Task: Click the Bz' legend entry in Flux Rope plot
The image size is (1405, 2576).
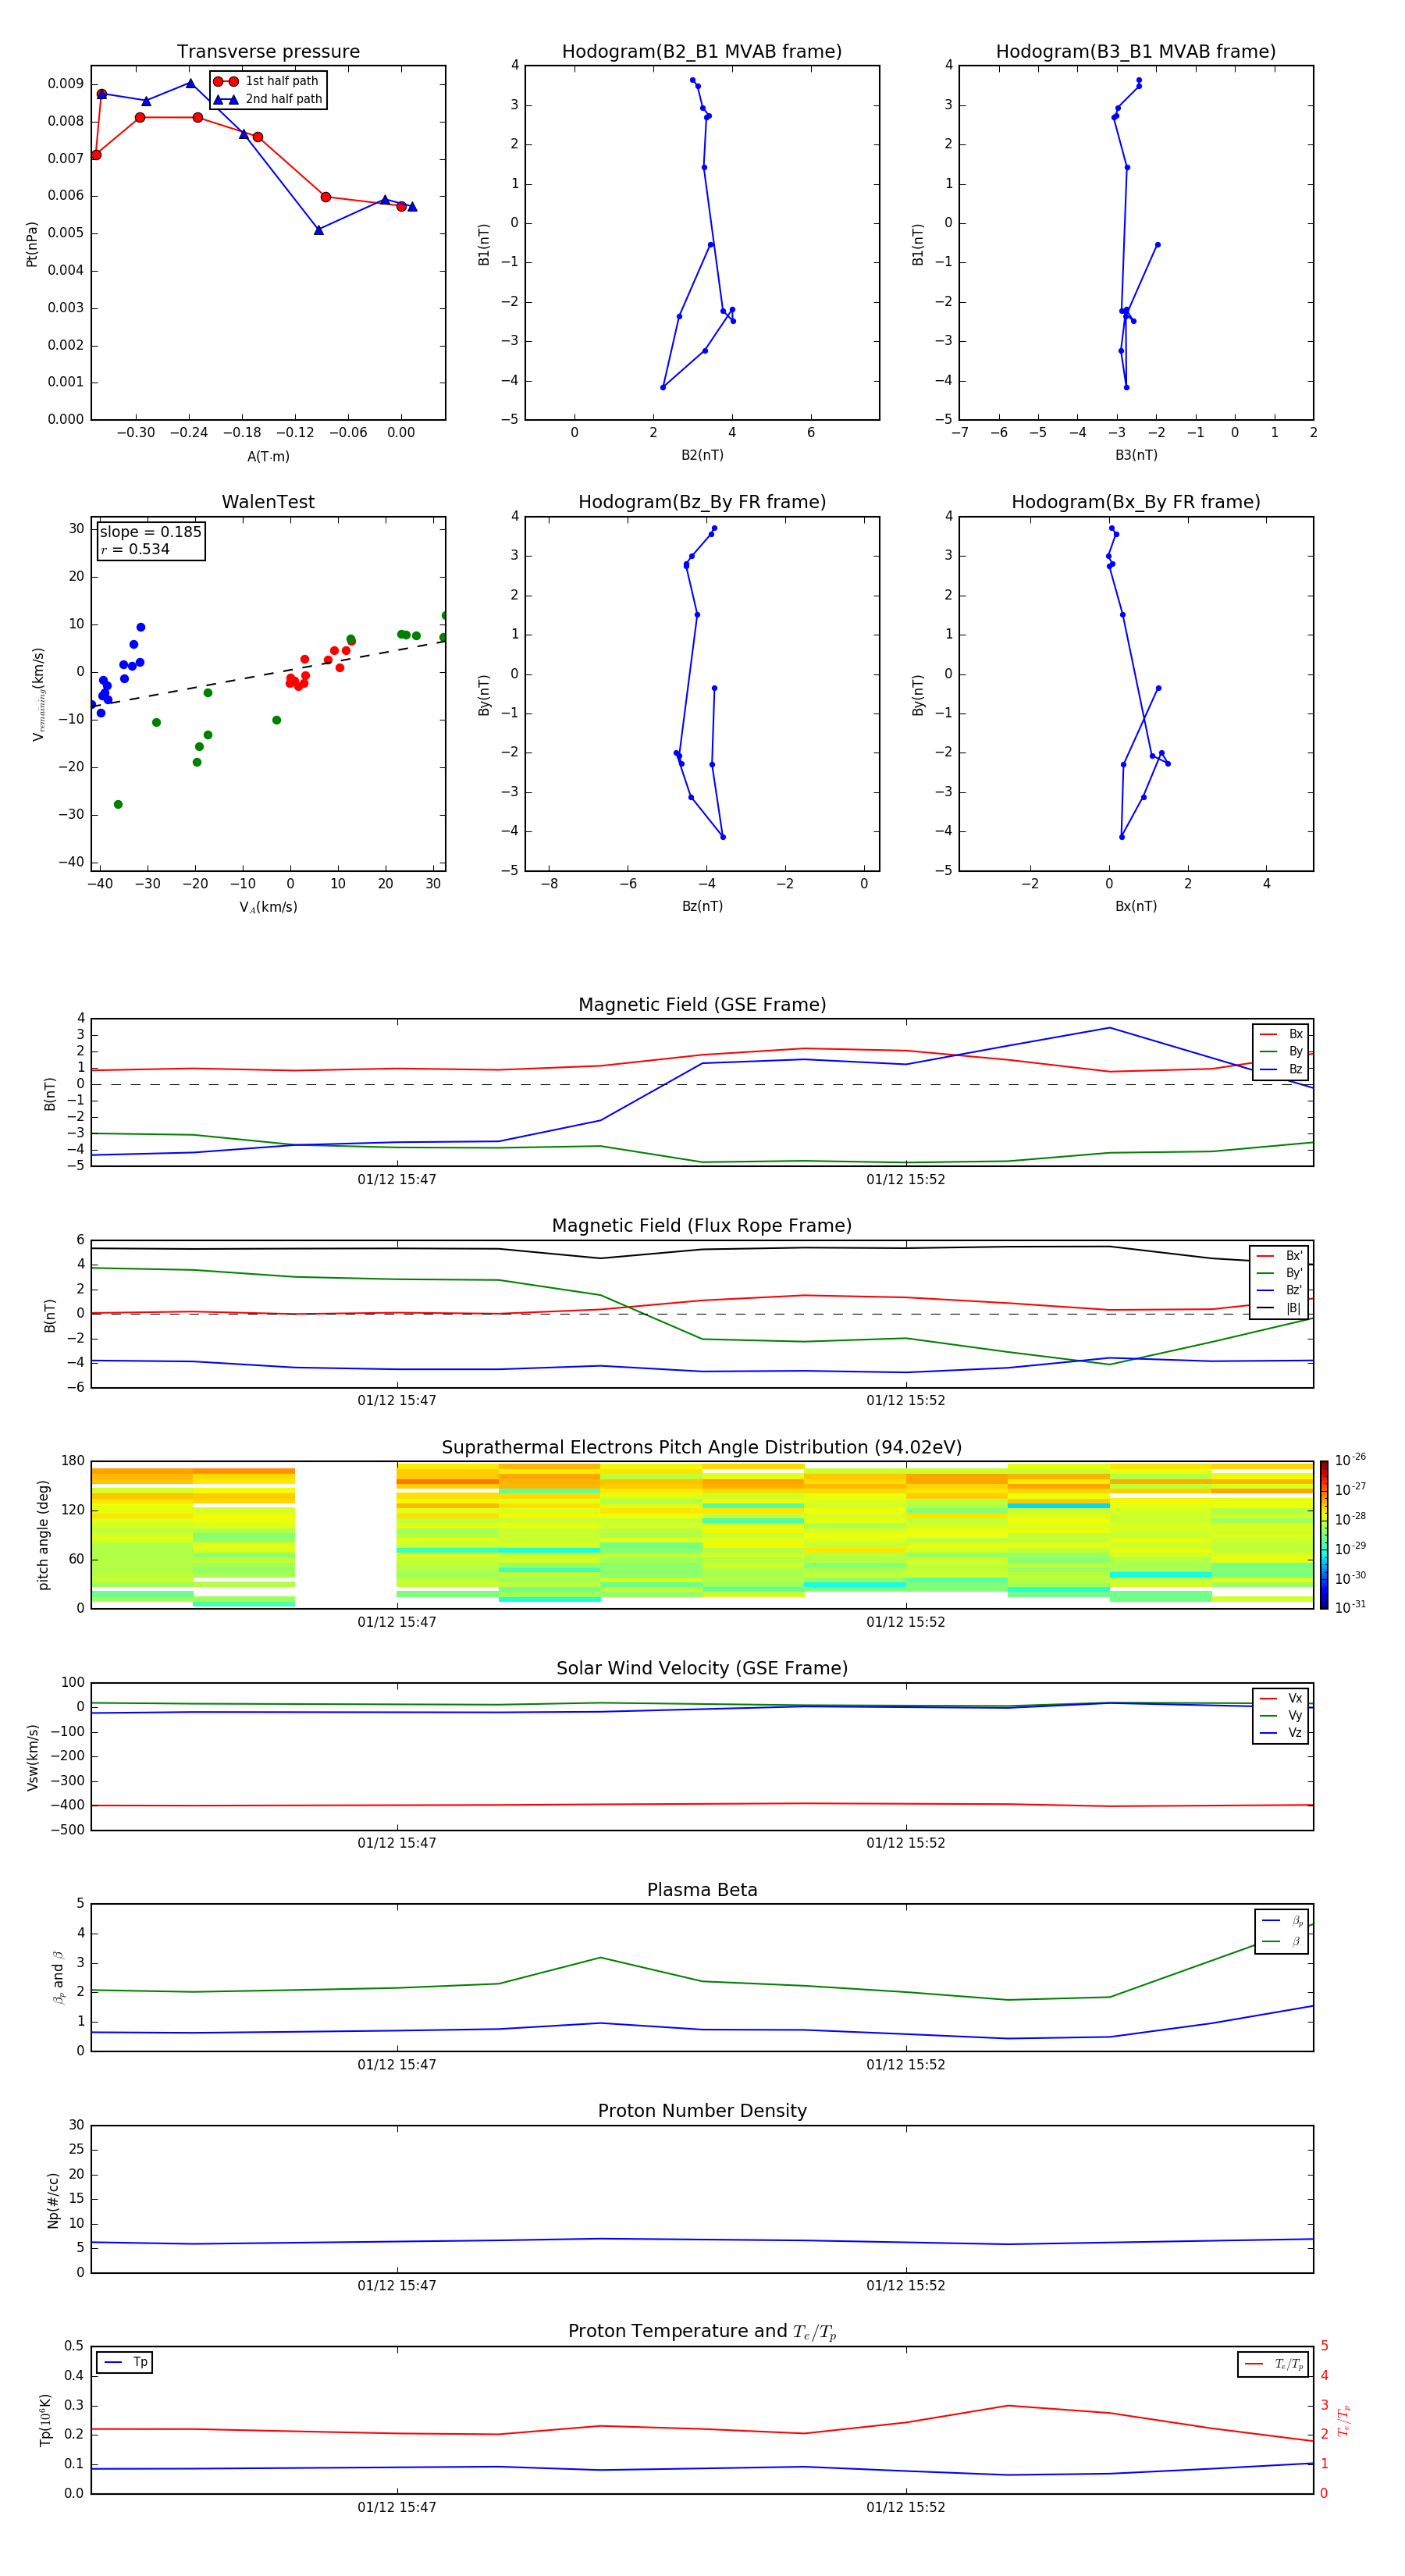Action: 1280,1291
